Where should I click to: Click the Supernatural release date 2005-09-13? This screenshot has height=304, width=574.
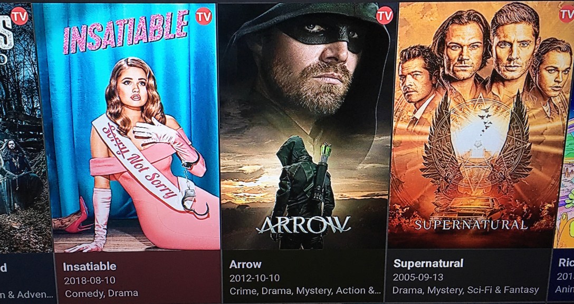pos(418,277)
